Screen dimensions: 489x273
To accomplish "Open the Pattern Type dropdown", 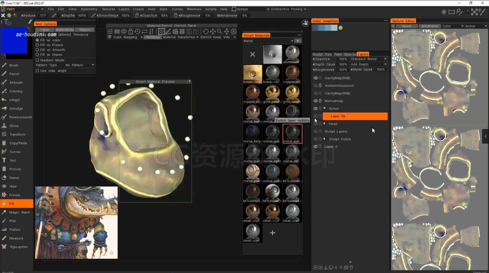I will [79, 65].
